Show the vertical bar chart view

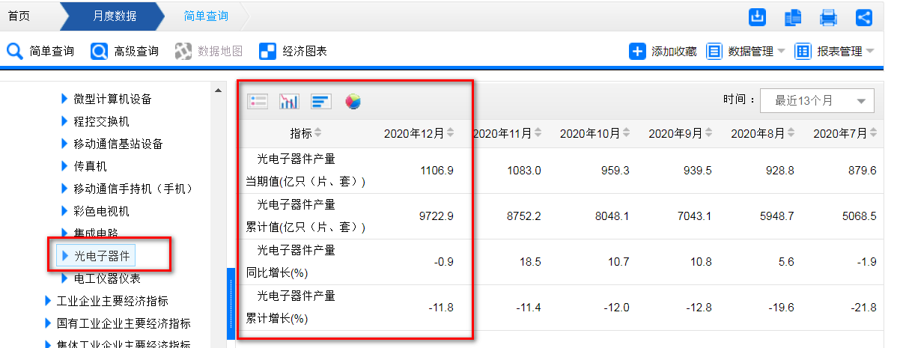pos(289,101)
